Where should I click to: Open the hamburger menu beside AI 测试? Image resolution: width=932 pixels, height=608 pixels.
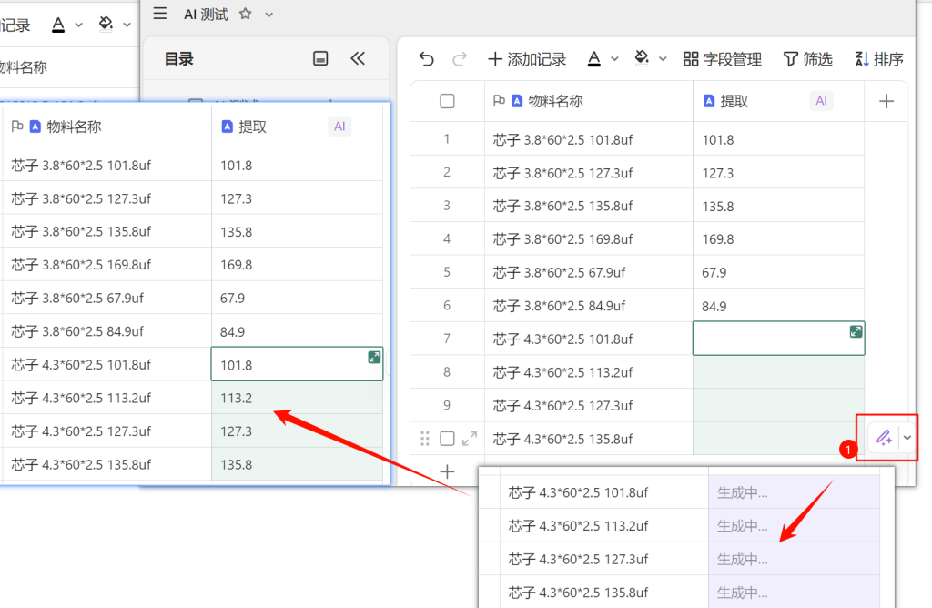160,14
